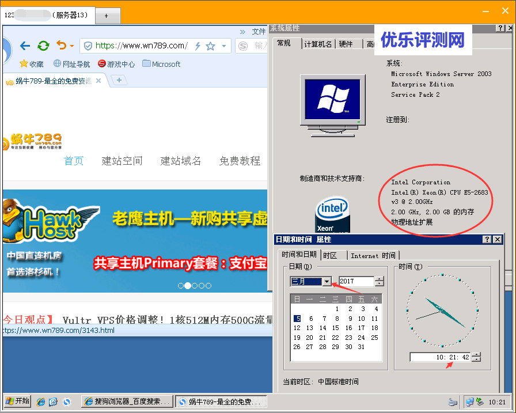Screen dimensions: 516x413
Task: Add new remote session tab with plus
Action: 106,16
